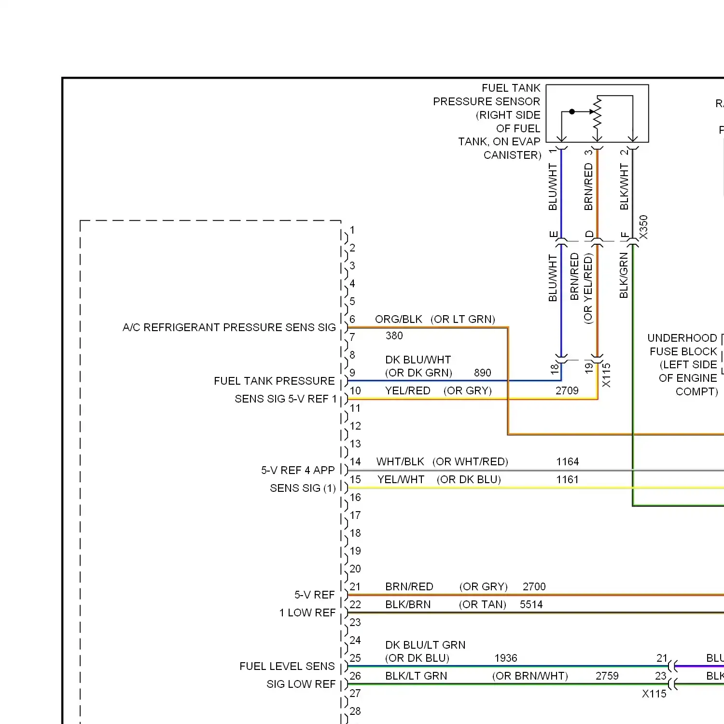Click the (OR WHT/RED) alternate color text

(470, 461)
